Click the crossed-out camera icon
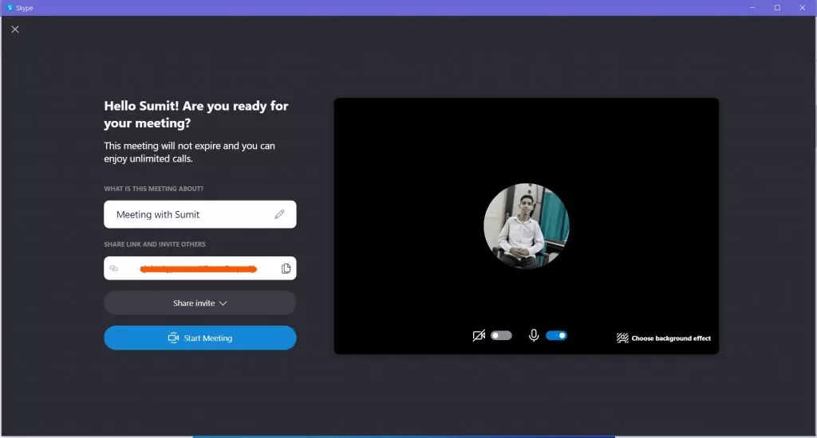The image size is (817, 438). 479,336
